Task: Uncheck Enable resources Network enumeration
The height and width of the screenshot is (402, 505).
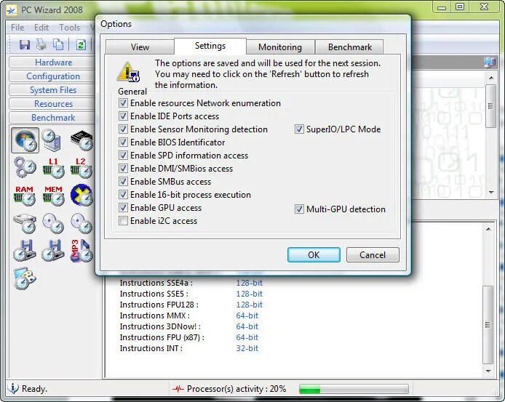Action: [x=123, y=103]
